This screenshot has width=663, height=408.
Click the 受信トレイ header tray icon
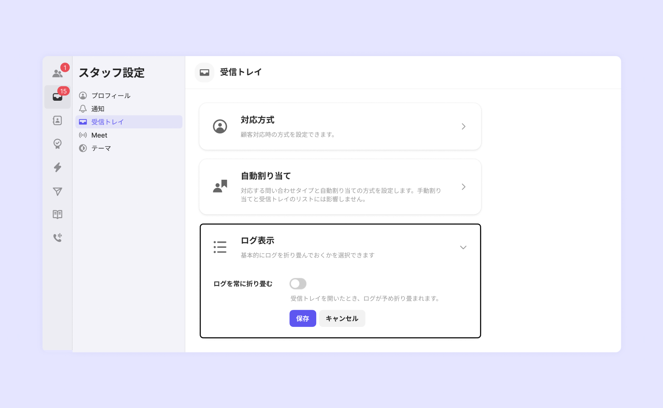pos(204,73)
